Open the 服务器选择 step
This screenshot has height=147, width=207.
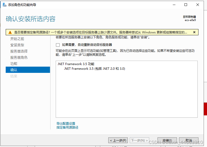coord(19,51)
